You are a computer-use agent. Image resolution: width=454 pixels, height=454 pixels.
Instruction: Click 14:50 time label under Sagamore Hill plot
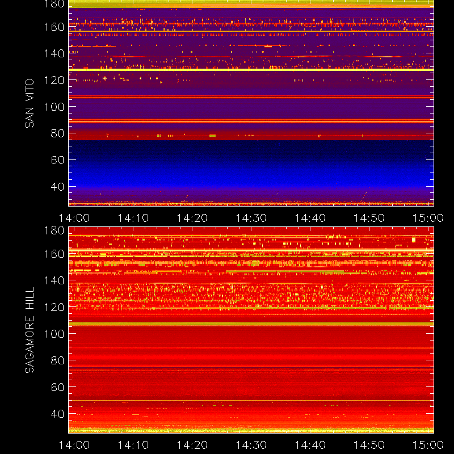(369, 445)
